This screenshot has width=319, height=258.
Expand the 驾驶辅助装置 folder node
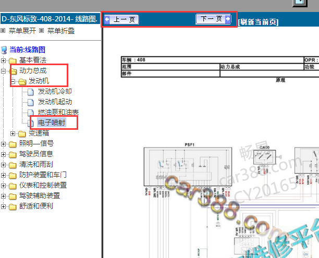3,196
